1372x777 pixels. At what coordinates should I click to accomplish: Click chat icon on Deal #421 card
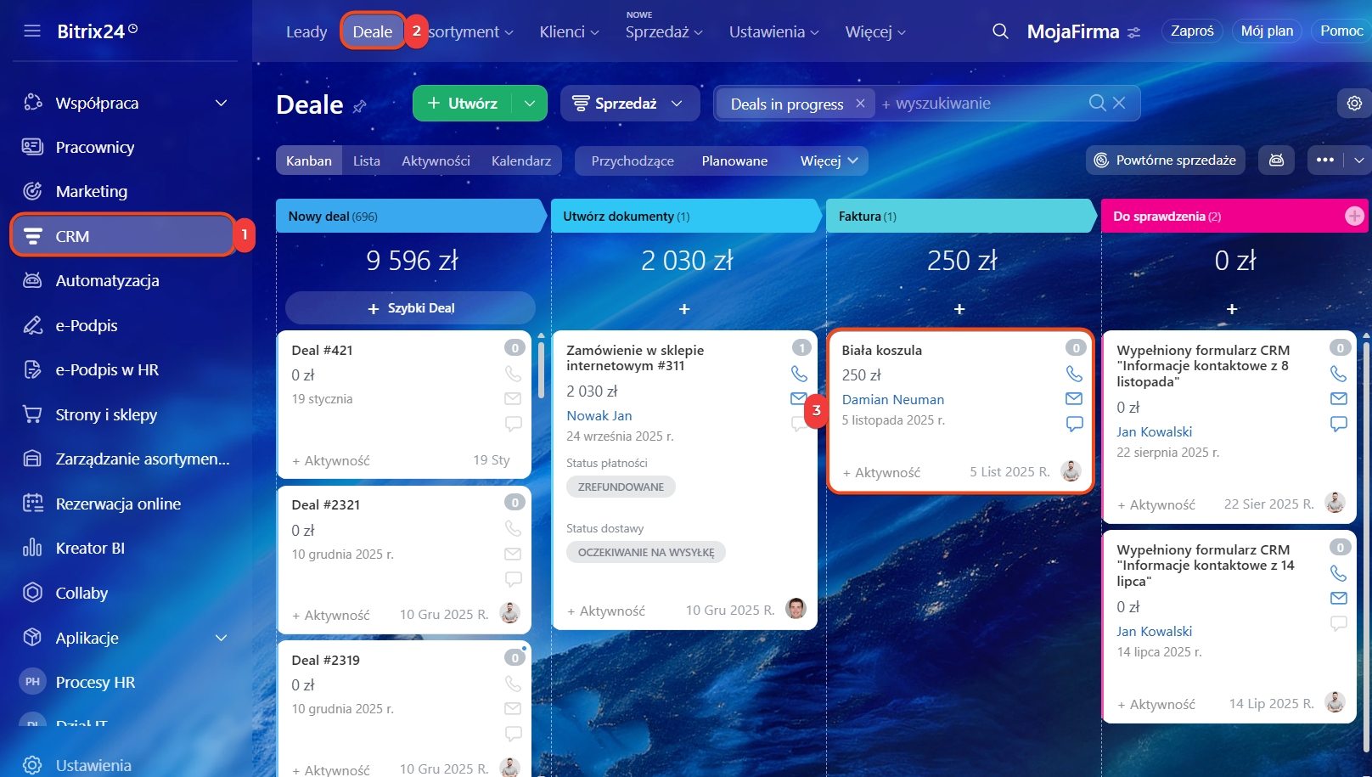513,423
